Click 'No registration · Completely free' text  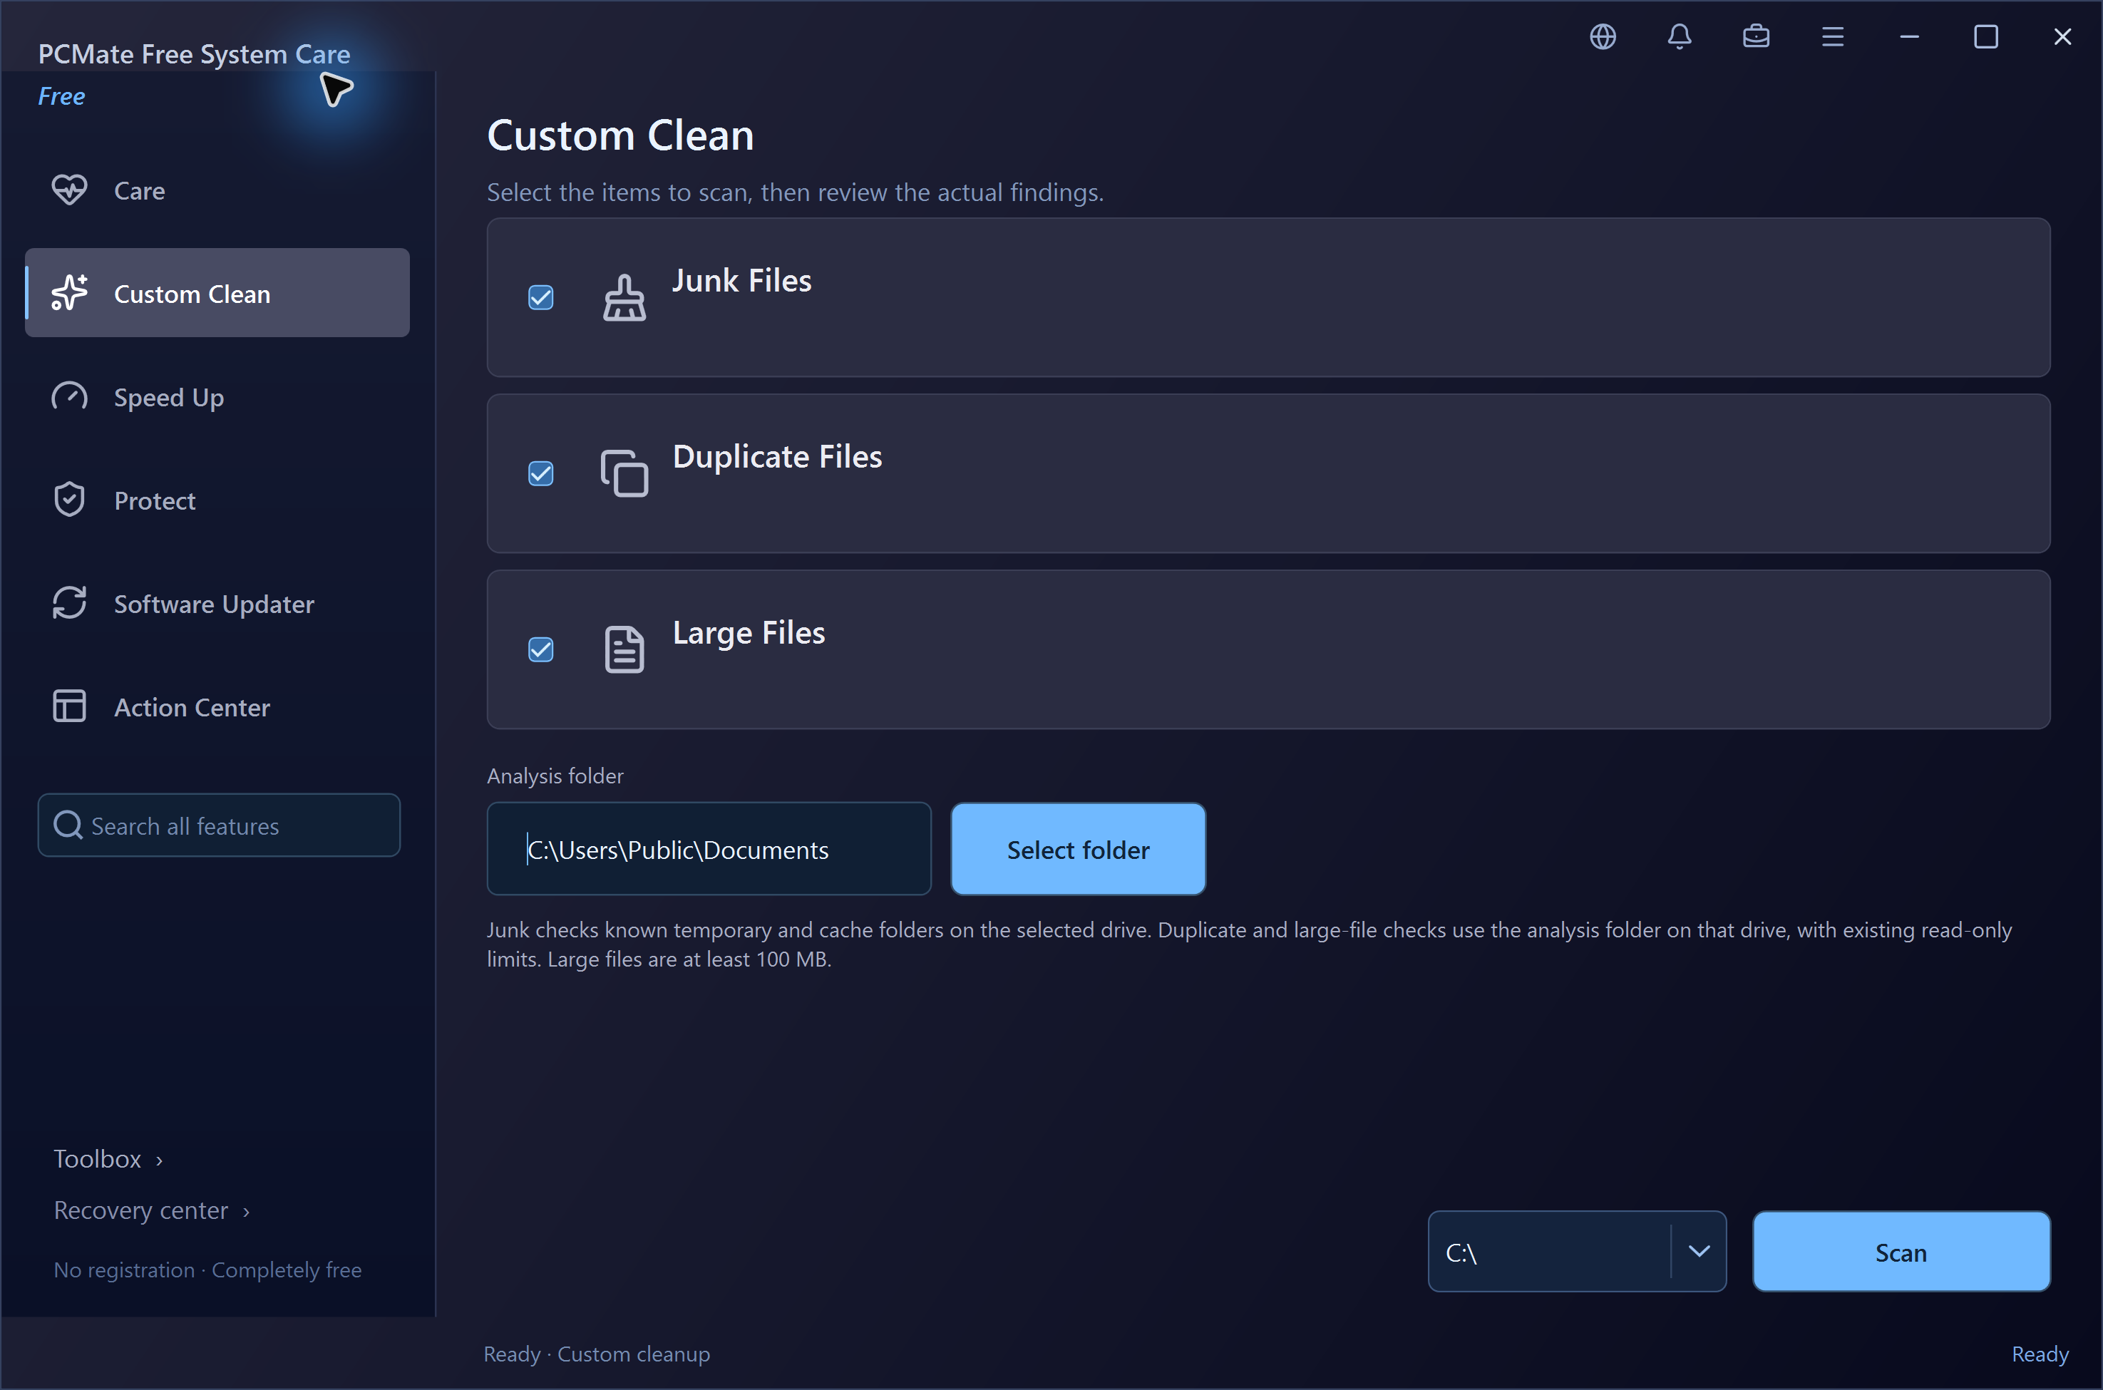tap(207, 1270)
